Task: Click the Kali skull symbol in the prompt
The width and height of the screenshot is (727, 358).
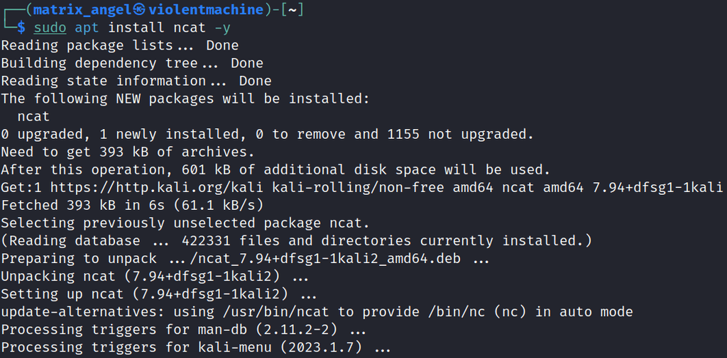Action: pos(139,9)
